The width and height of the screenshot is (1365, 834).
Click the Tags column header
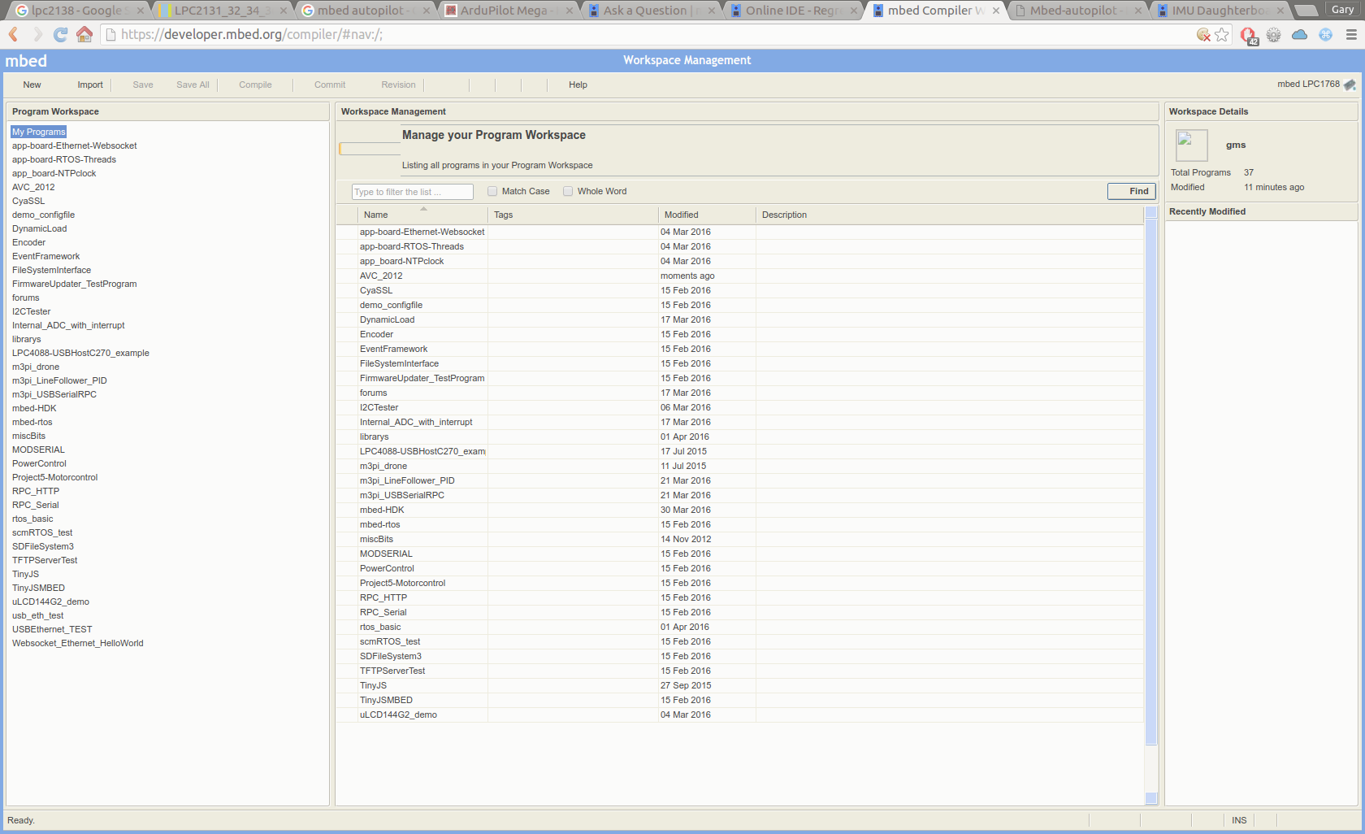(573, 215)
